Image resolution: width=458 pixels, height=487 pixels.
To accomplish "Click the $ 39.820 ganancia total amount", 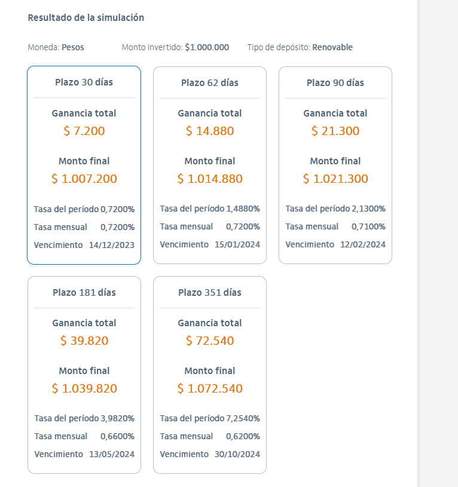I will [x=84, y=341].
